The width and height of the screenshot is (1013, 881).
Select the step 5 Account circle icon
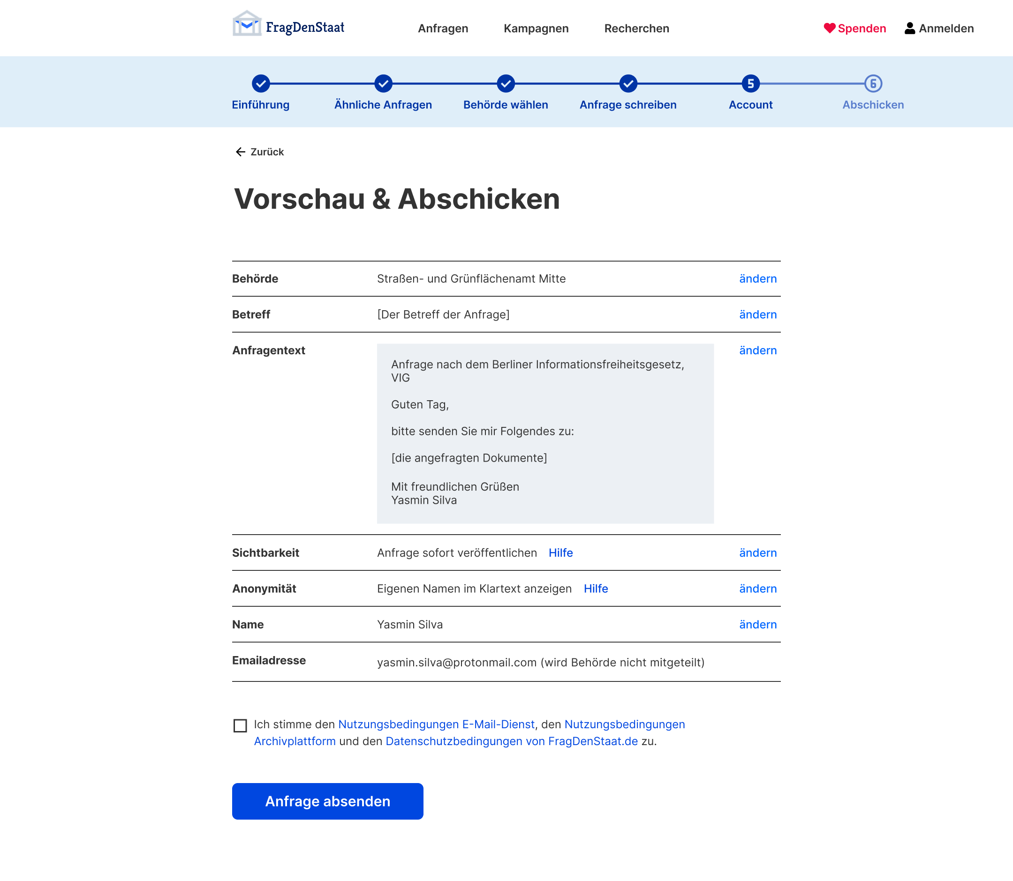tap(750, 83)
